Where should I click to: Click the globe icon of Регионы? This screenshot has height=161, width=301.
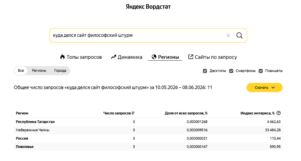pyautogui.click(x=154, y=57)
